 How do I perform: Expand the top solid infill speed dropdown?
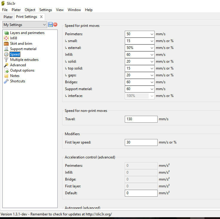[151, 69]
